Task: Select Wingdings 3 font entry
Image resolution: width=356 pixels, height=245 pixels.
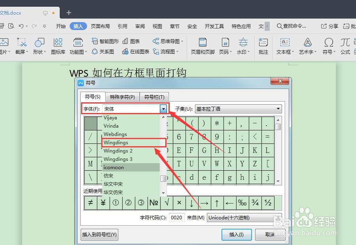Action: (131, 159)
